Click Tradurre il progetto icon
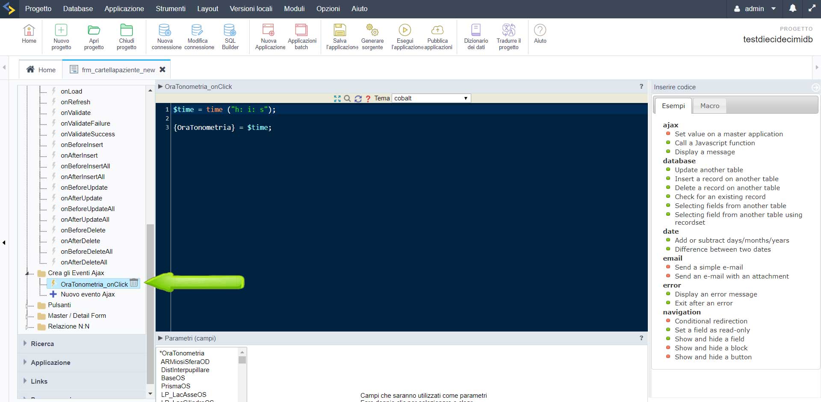The image size is (821, 402). tap(508, 37)
